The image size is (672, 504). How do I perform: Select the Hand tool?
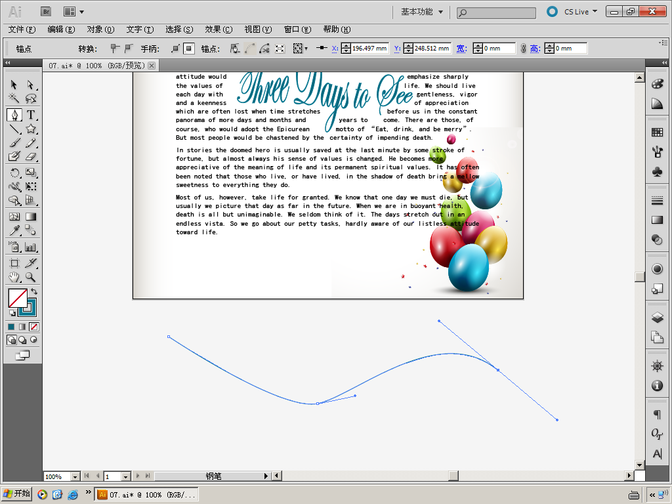click(14, 277)
